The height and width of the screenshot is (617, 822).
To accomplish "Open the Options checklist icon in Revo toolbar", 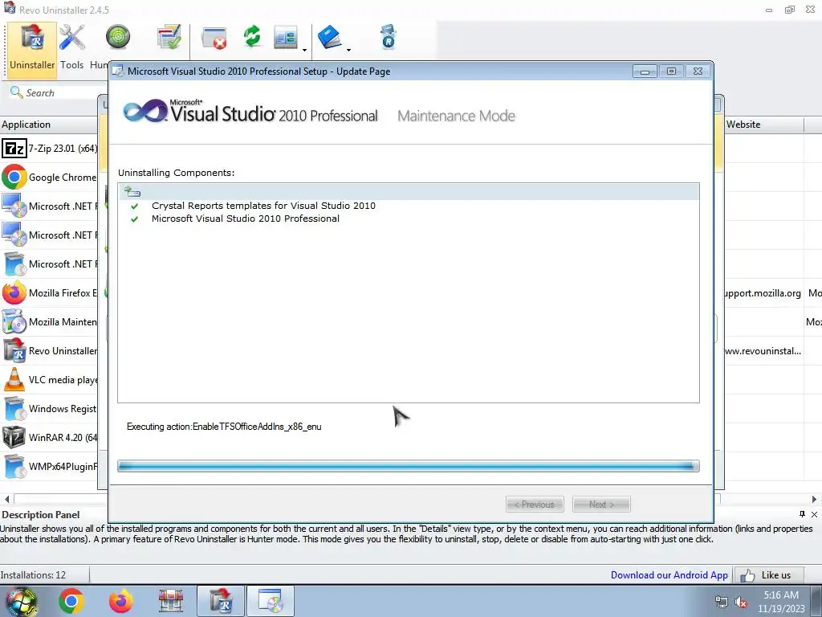I will (x=169, y=38).
